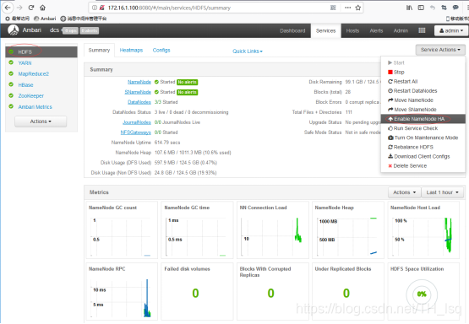
Task: Expand the Metrics Actions dropdown
Action: (x=404, y=192)
